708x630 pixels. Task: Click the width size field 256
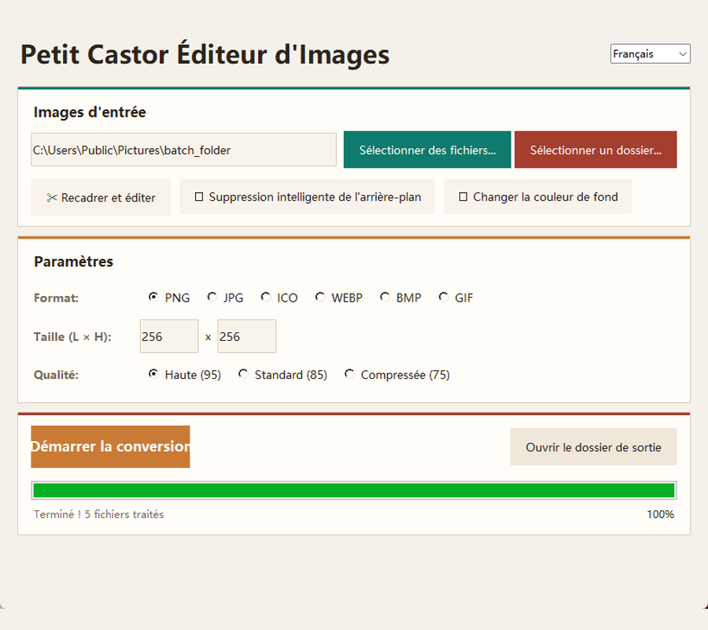pos(169,336)
